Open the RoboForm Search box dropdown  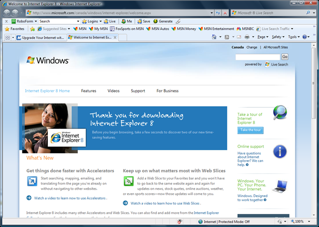[78, 21]
